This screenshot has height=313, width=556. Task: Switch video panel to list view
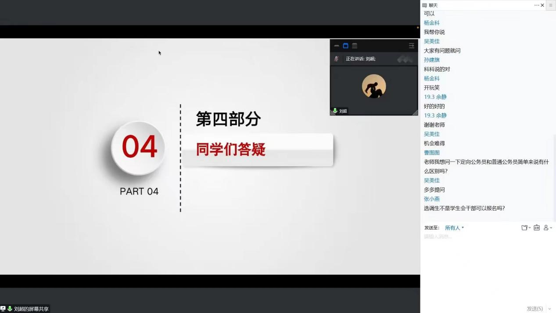coord(355,46)
